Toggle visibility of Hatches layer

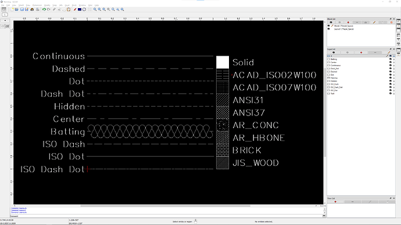tap(391, 78)
